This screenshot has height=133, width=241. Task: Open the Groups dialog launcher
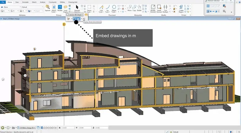coord(190,15)
